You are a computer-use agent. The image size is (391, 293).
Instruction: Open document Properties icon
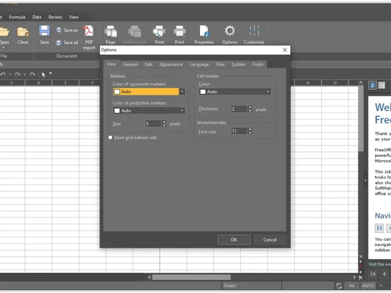[204, 31]
